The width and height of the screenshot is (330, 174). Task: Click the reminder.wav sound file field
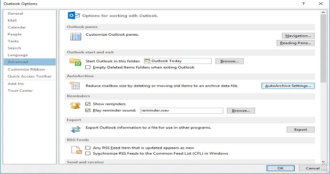click(x=181, y=111)
